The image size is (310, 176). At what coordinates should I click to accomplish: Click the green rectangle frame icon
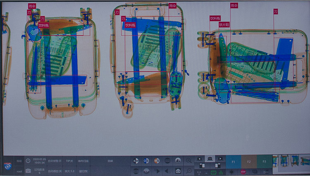pyautogui.click(x=214, y=171)
